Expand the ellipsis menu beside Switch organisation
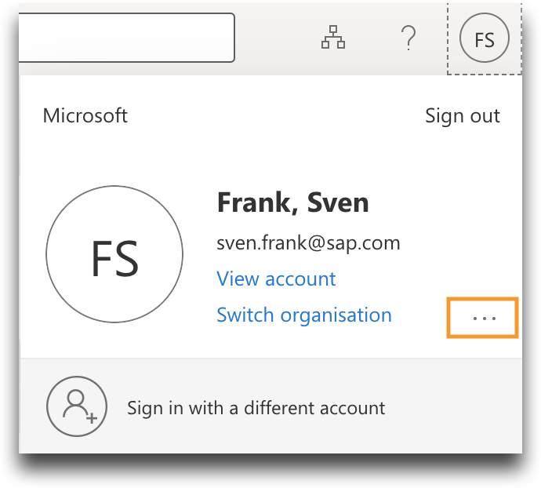 tap(483, 319)
